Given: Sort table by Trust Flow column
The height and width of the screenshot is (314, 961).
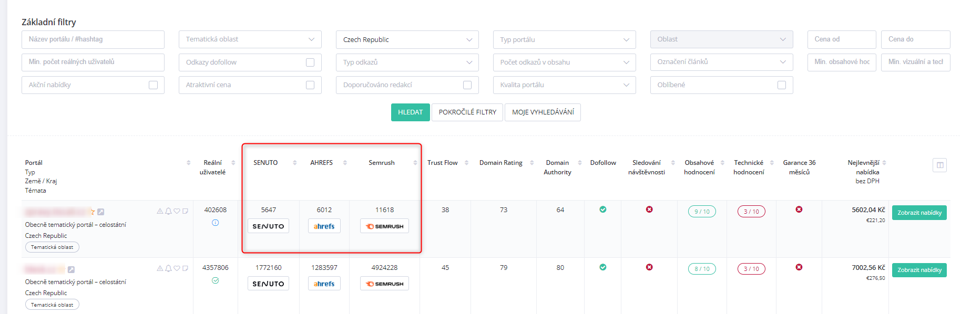Looking at the screenshot, I should (466, 163).
